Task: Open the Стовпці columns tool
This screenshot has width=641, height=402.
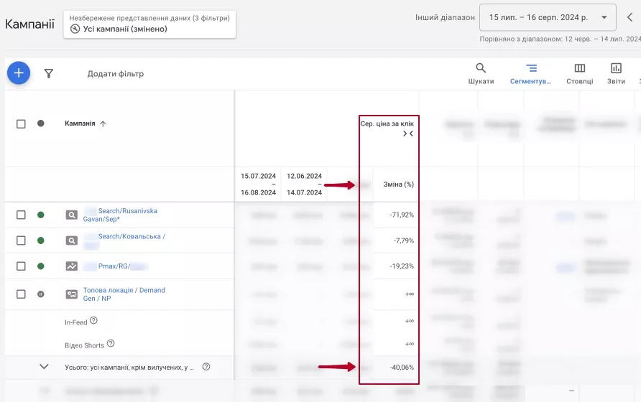Action: click(x=580, y=73)
